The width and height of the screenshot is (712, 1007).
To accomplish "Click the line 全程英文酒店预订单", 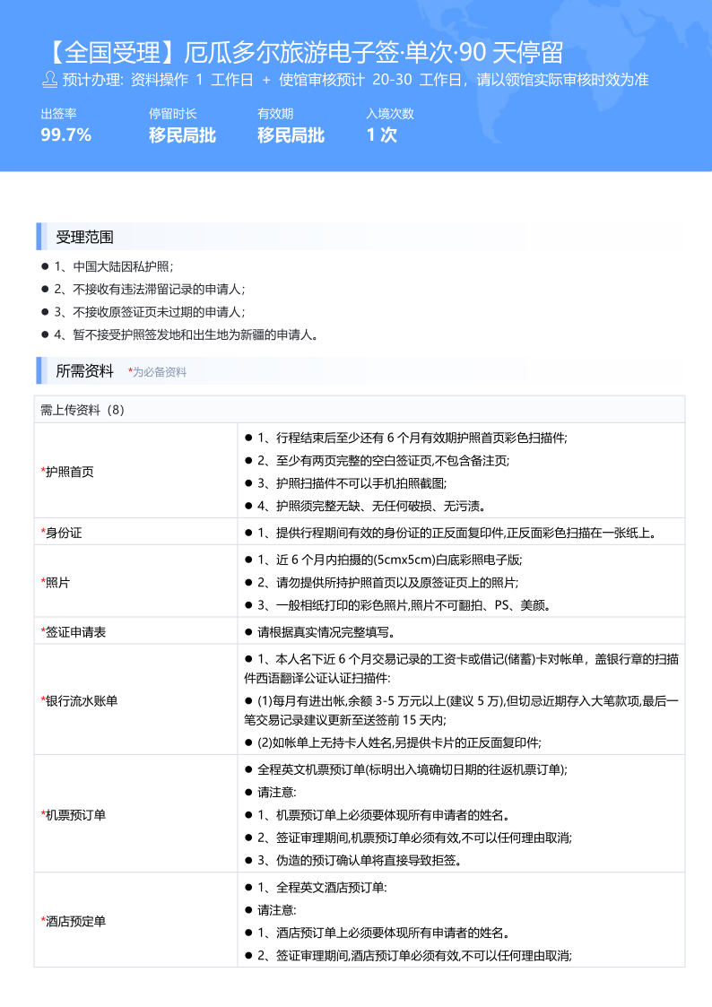I will pyautogui.click(x=322, y=888).
